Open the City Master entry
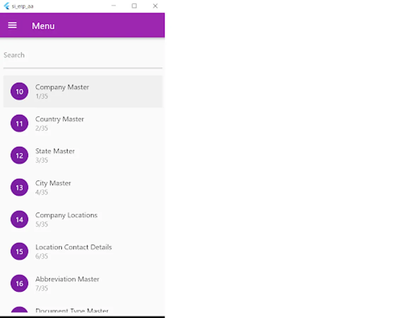Screen dimensions: 411x318 click(x=83, y=187)
